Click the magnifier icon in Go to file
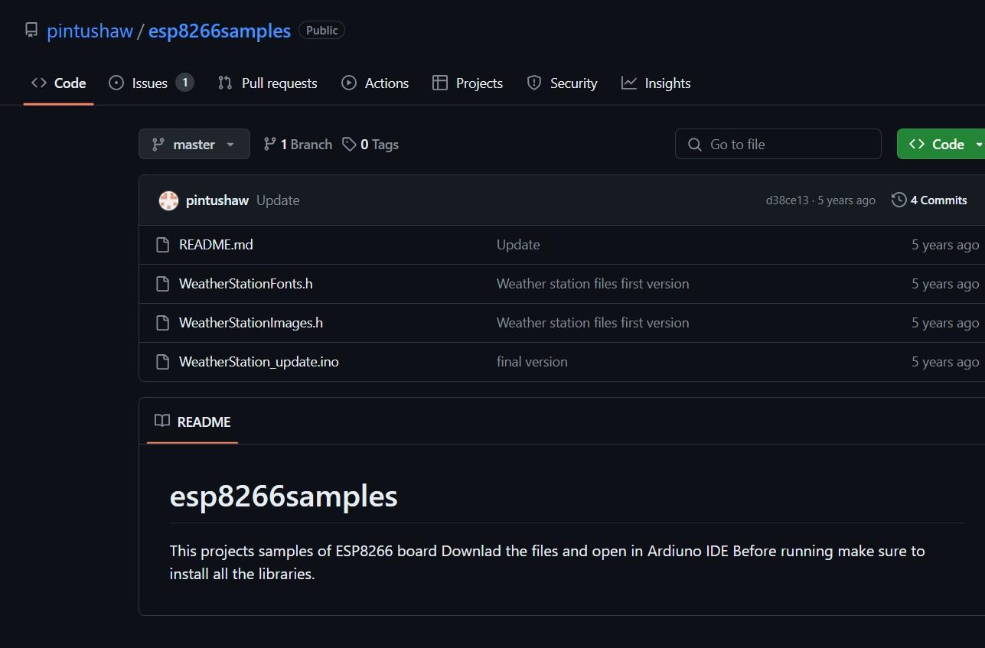The image size is (985, 648). click(695, 145)
